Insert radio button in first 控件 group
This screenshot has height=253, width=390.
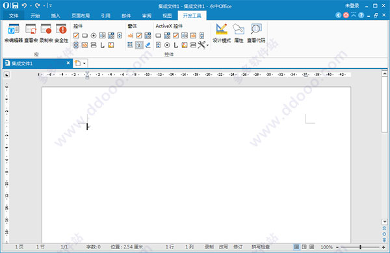click(94, 36)
